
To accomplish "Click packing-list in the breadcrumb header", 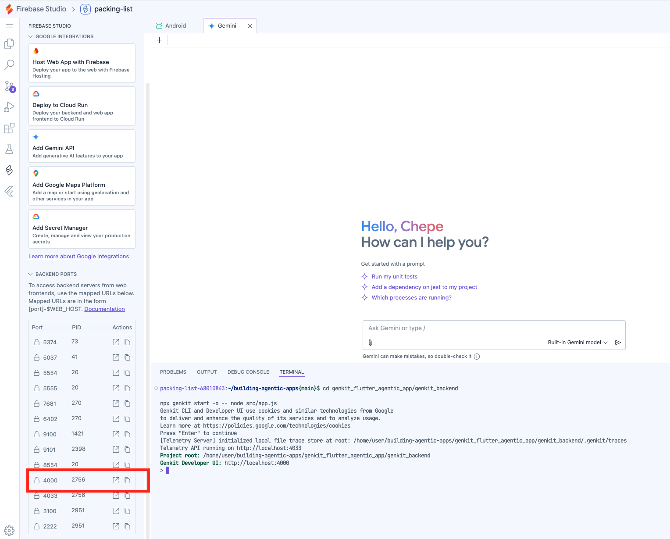I will click(x=113, y=9).
